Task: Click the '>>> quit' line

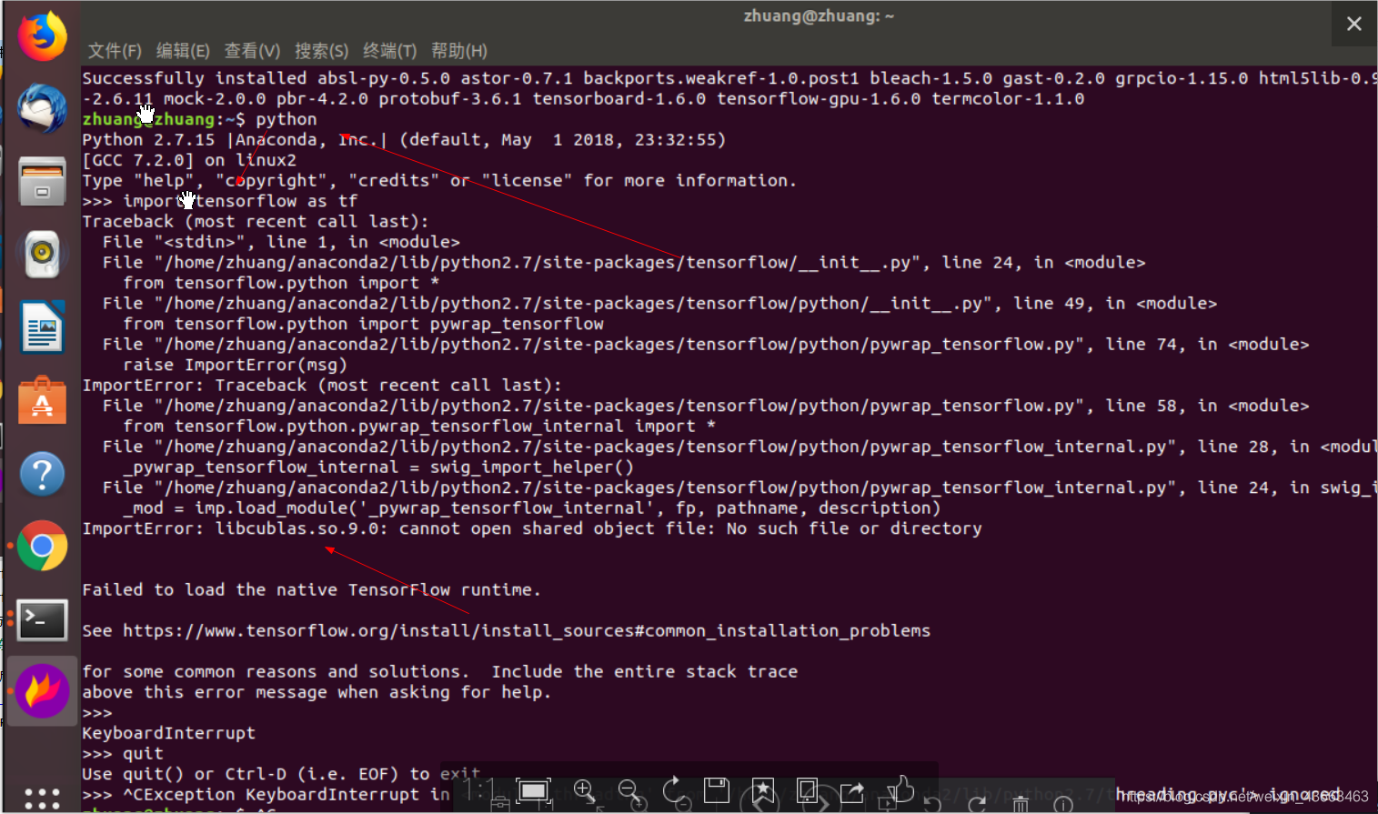Action: 123,754
